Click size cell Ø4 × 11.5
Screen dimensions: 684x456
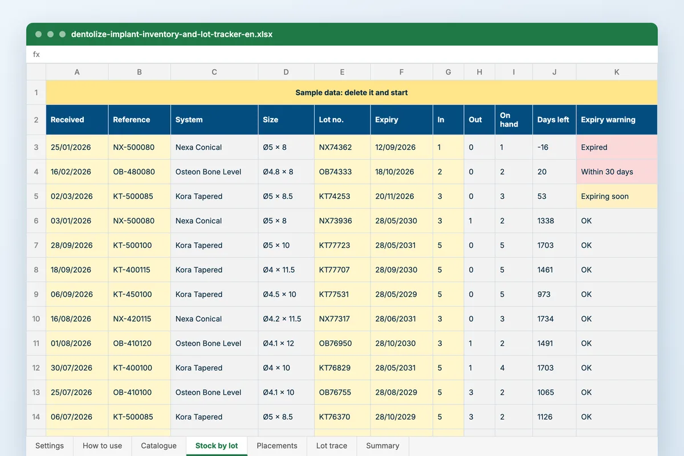tap(286, 270)
